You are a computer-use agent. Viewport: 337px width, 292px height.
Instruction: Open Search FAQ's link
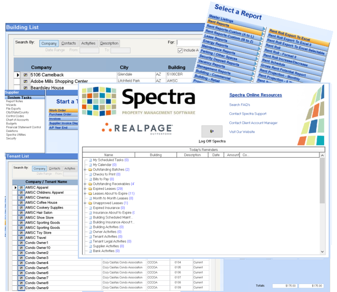[240, 105]
